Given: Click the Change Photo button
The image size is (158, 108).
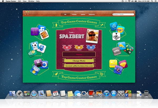Looking at the screenshot, I should point(79,61).
